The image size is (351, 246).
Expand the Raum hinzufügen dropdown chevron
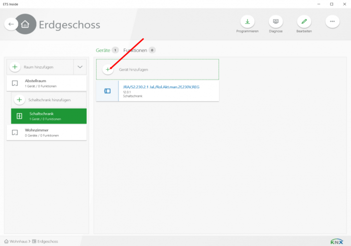click(80, 67)
